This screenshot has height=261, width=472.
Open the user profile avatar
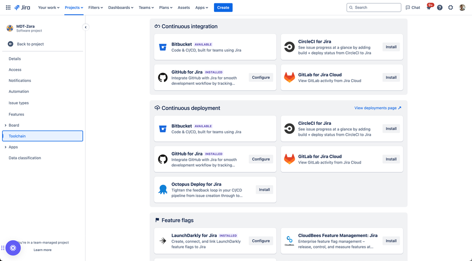[x=462, y=8]
